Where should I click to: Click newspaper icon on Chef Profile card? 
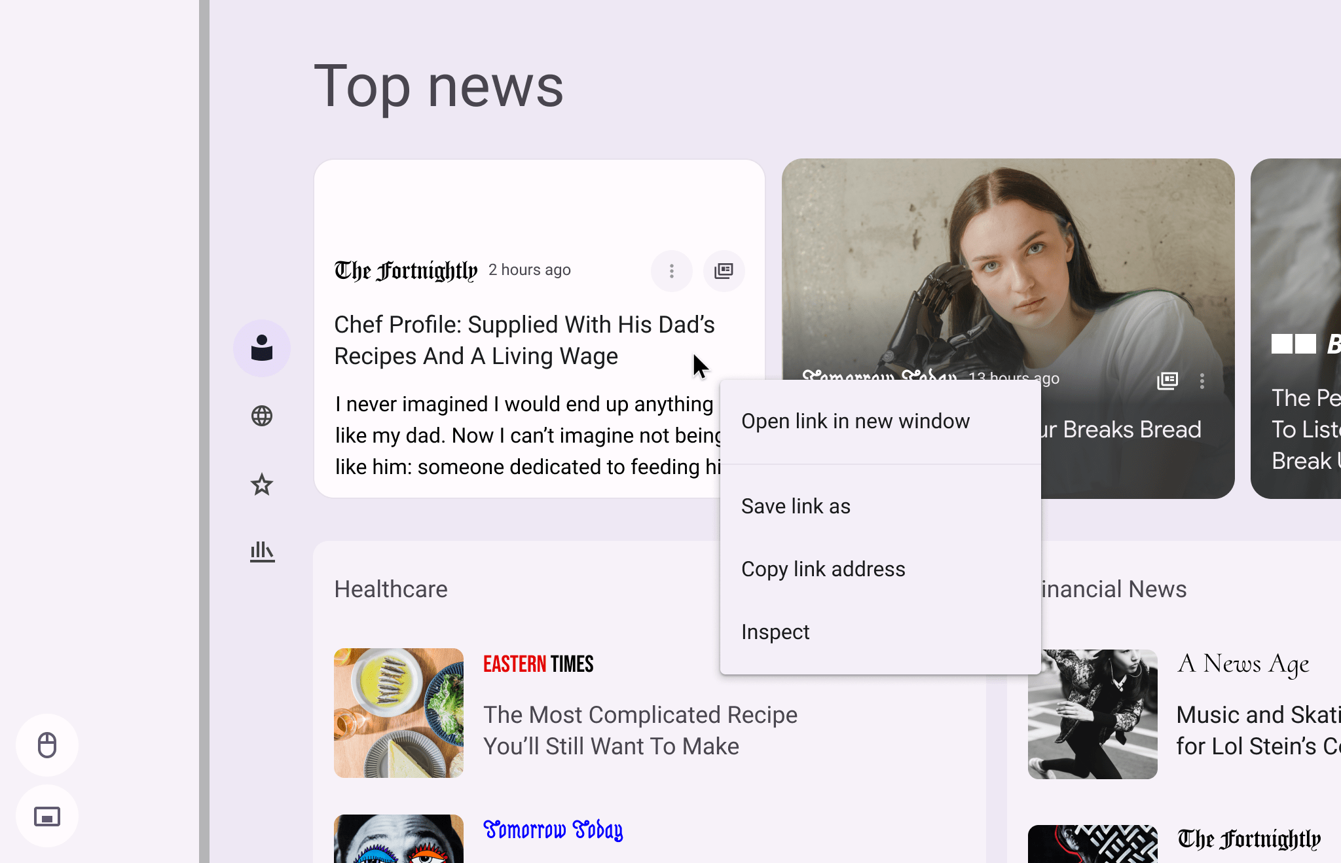click(724, 271)
